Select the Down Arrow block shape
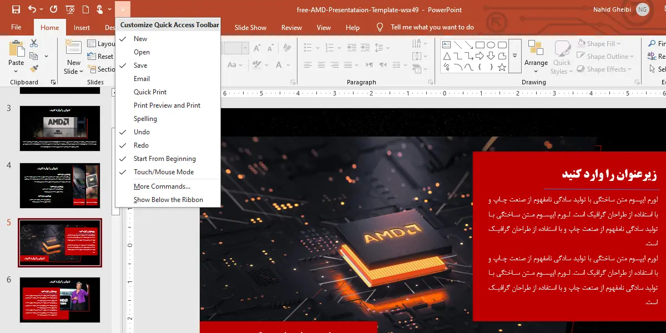The height and width of the screenshot is (333, 666). [x=491, y=56]
